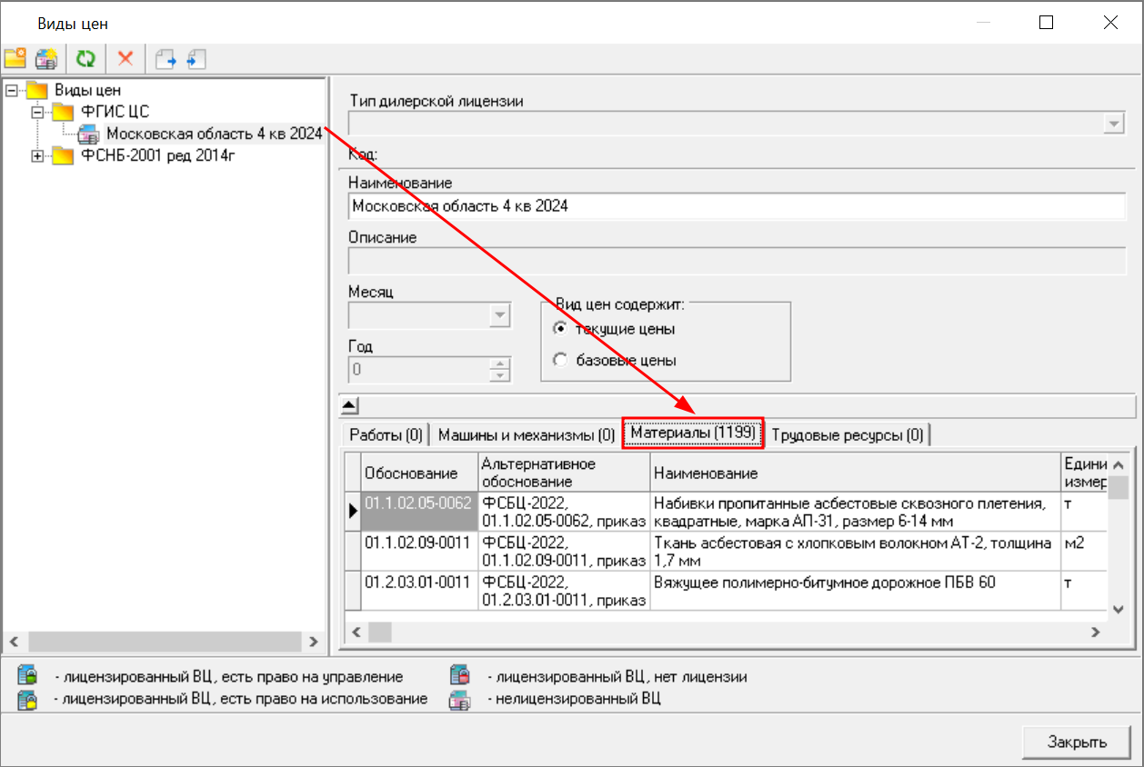Click the Набивки пропитанные асбестовые name cell
The width and height of the screenshot is (1144, 767).
(855, 512)
